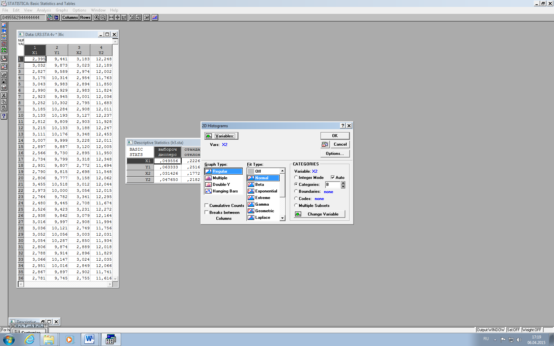This screenshot has height=346, width=554.
Task: Open the graph gallery sidebar icon
Action: pyautogui.click(x=4, y=66)
